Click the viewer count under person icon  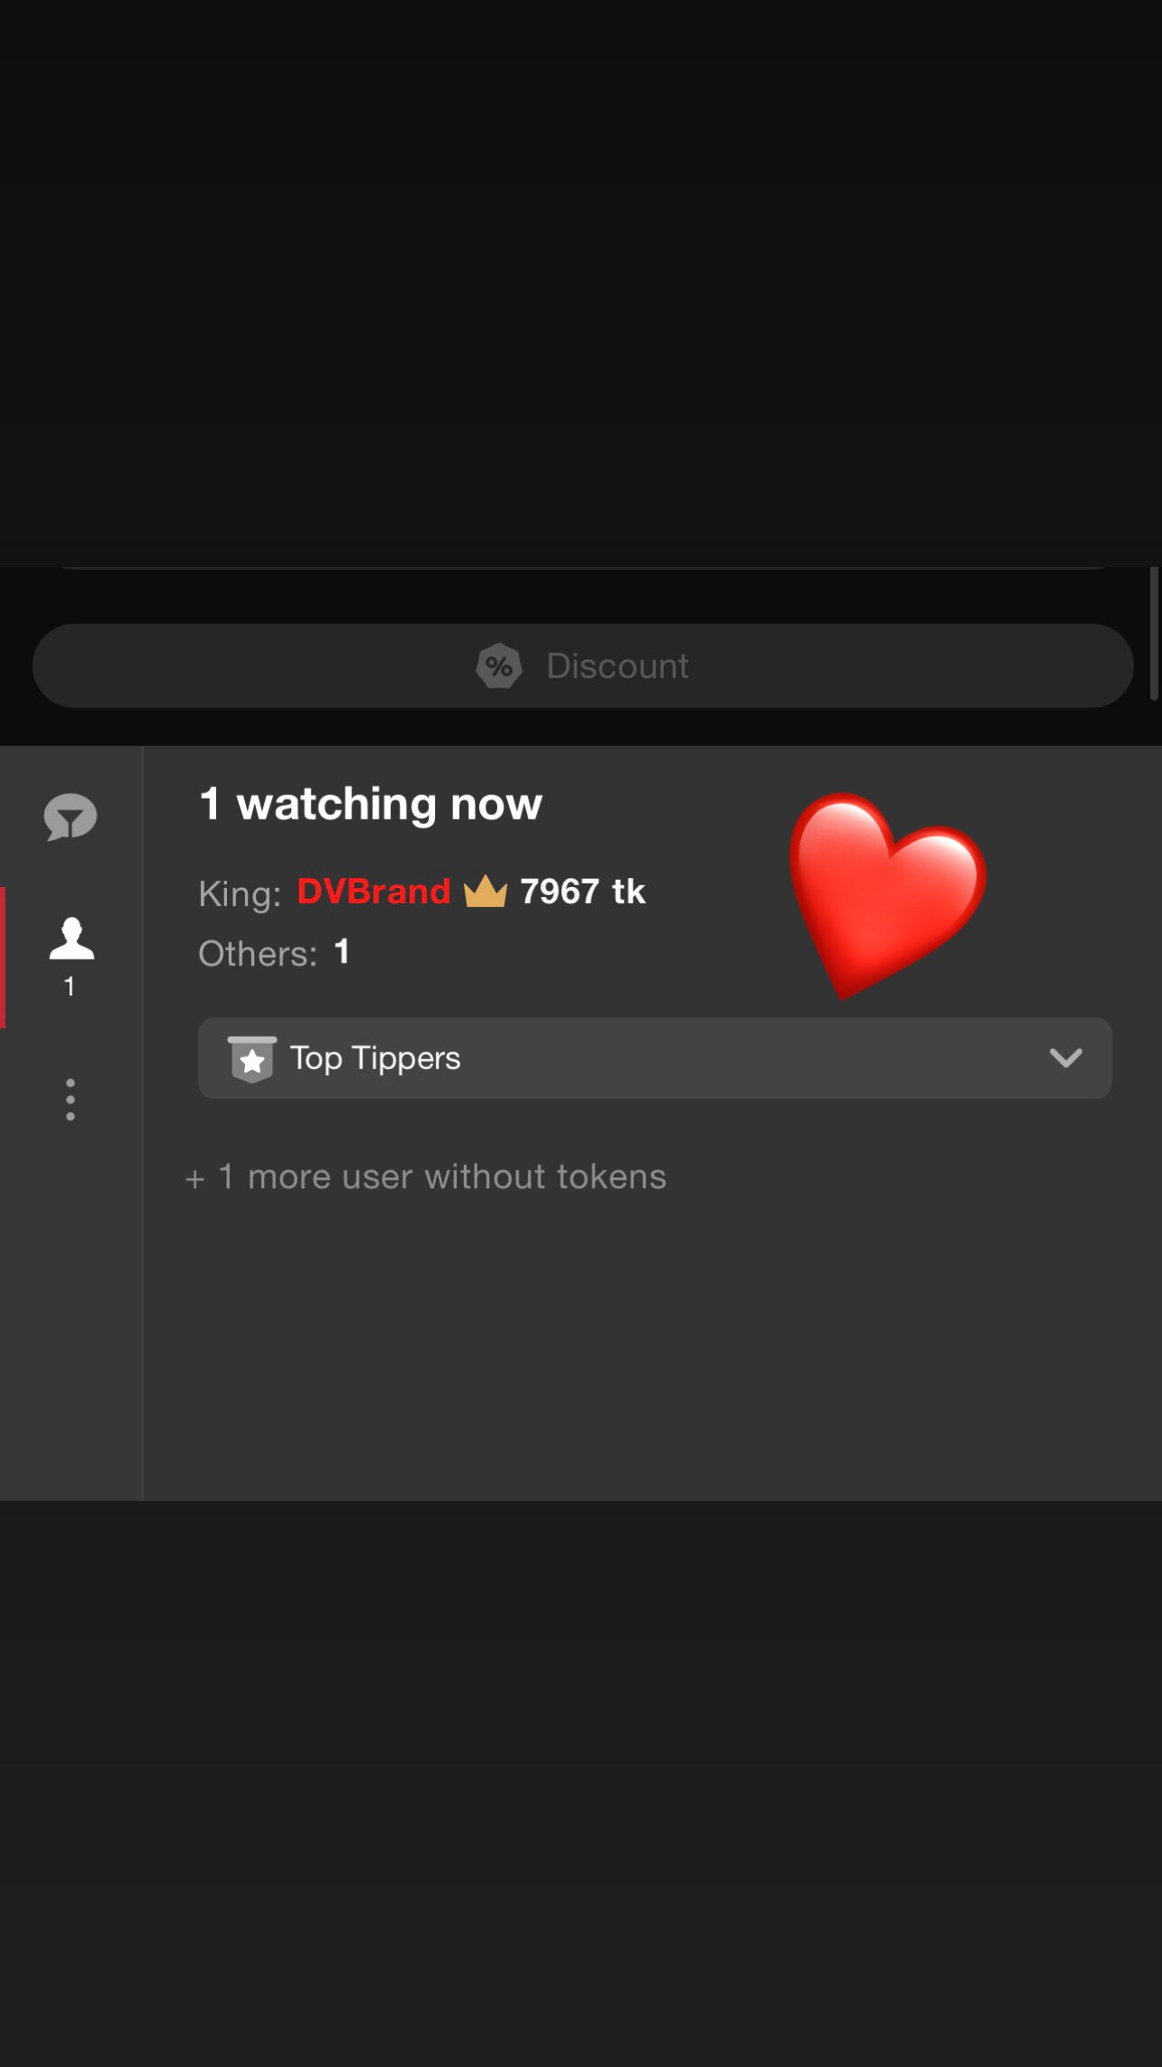pyautogui.click(x=69, y=986)
